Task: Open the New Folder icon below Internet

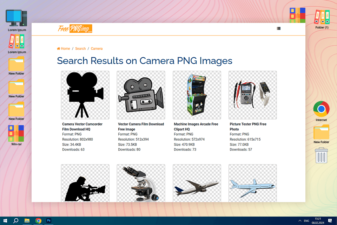Action: point(321,134)
